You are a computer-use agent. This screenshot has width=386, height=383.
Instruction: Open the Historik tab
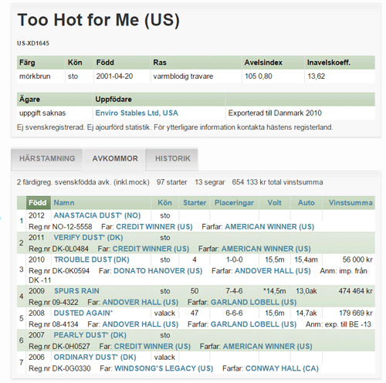[172, 158]
